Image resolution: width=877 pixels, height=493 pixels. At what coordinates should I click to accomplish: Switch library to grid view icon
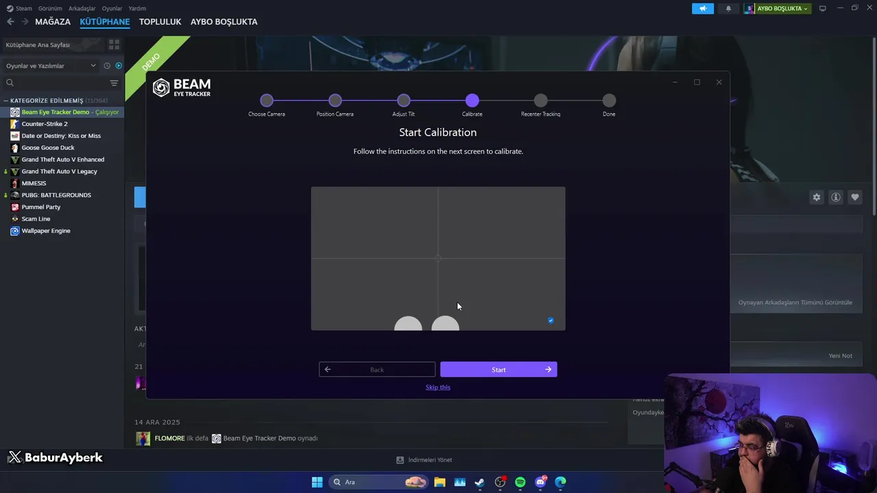point(114,45)
